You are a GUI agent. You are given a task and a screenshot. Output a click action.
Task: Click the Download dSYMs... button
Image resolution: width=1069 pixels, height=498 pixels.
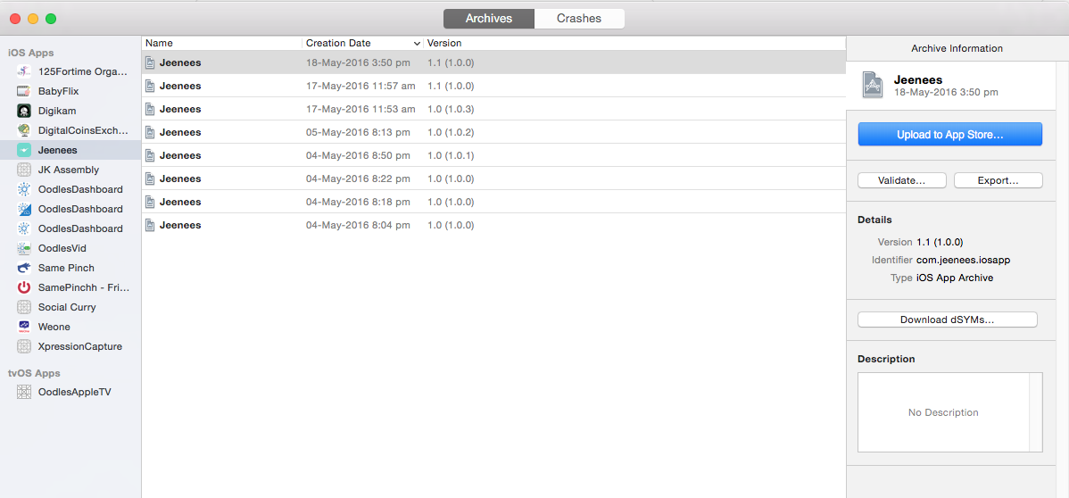[947, 320]
